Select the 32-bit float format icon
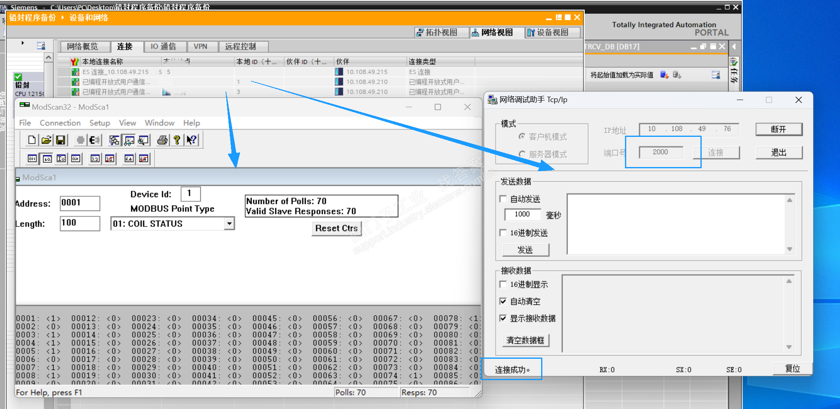The width and height of the screenshot is (840, 409). 95,159
